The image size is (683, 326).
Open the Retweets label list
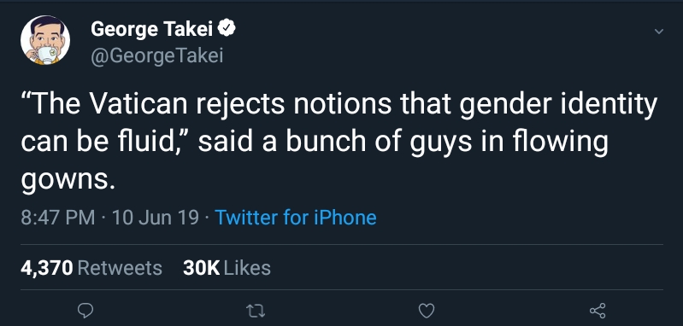tap(120, 268)
